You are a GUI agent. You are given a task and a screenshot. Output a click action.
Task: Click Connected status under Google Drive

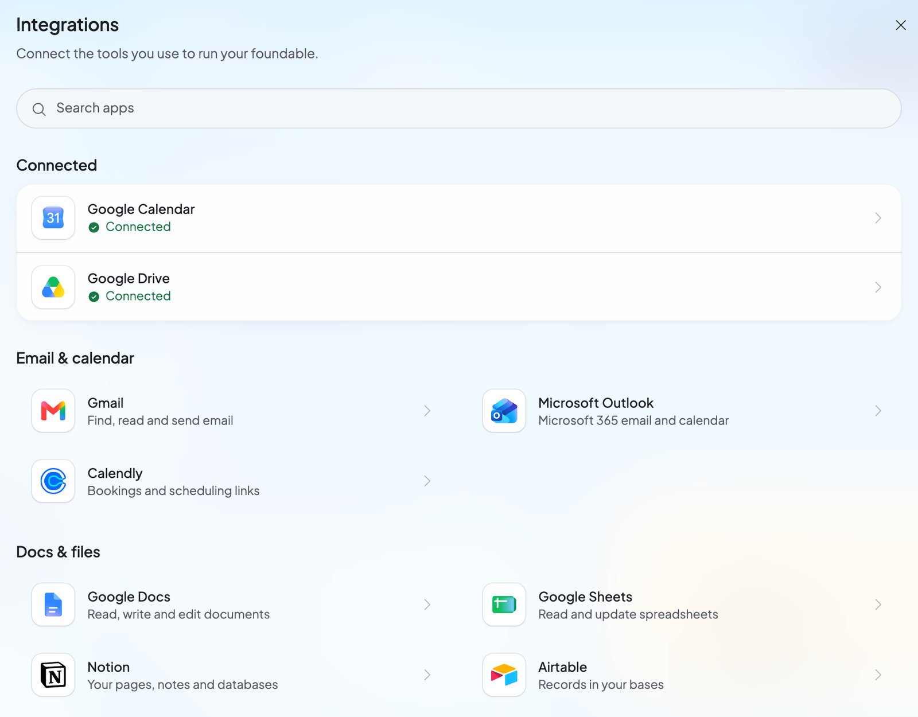[x=138, y=297]
